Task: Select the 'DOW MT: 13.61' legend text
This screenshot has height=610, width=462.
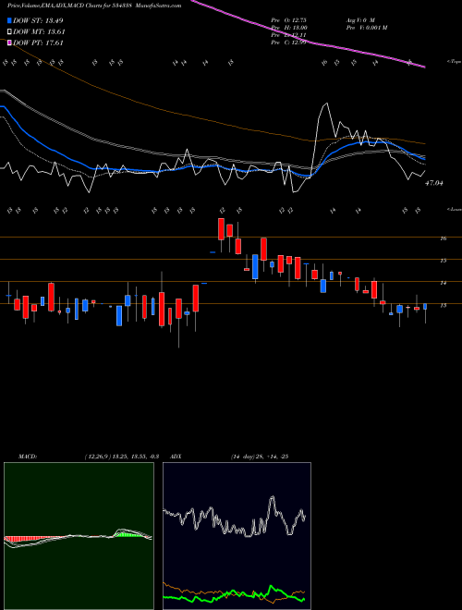Action: pyautogui.click(x=39, y=32)
